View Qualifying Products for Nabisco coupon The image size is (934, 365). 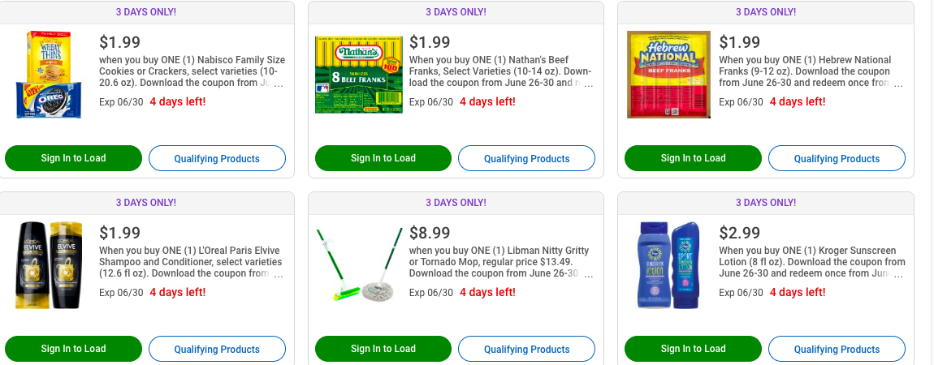(217, 158)
